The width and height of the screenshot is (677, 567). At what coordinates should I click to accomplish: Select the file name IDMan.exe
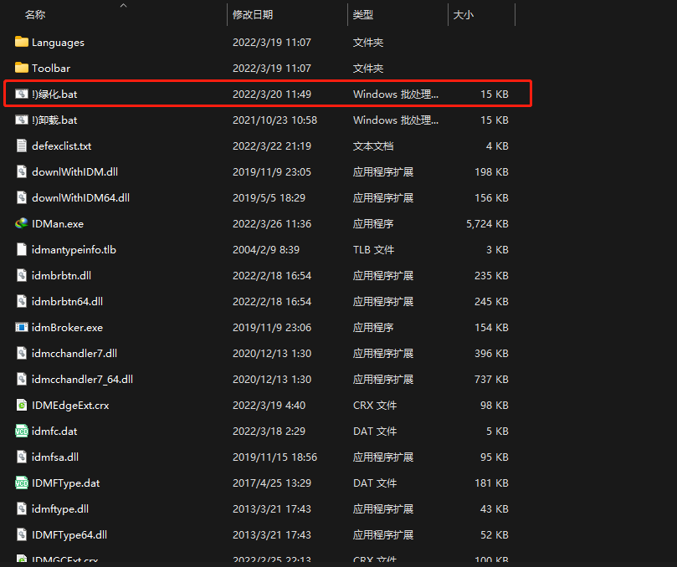(x=58, y=223)
